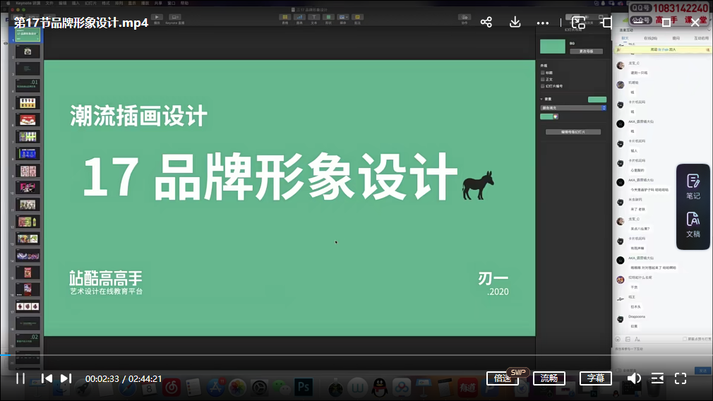This screenshot has height=401, width=713.
Task: Select the .02 section slide thumbnail
Action: coord(28,340)
